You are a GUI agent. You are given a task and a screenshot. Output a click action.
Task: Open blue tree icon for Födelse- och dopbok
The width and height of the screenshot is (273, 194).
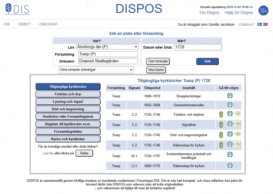pyautogui.click(x=230, y=114)
